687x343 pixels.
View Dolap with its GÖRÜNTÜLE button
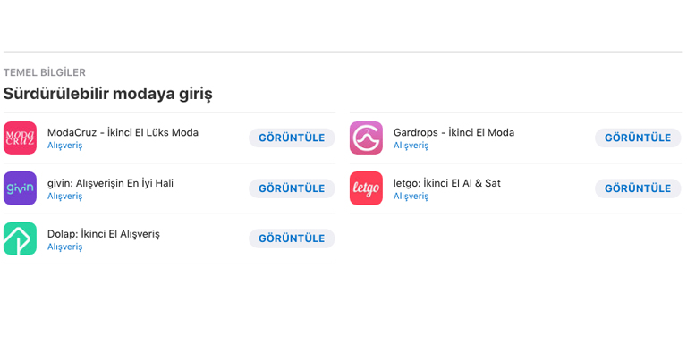(292, 238)
